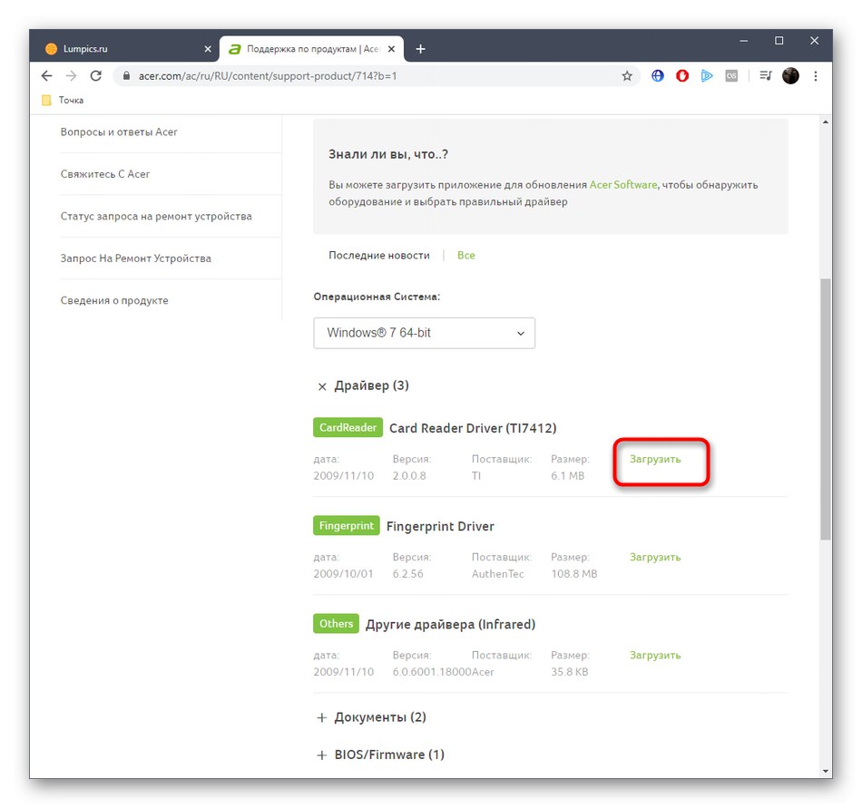Click the CardReader green tag
Viewport: 862px width, 808px height.
tap(348, 427)
